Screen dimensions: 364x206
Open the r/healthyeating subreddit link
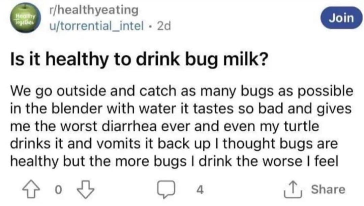coord(93,10)
